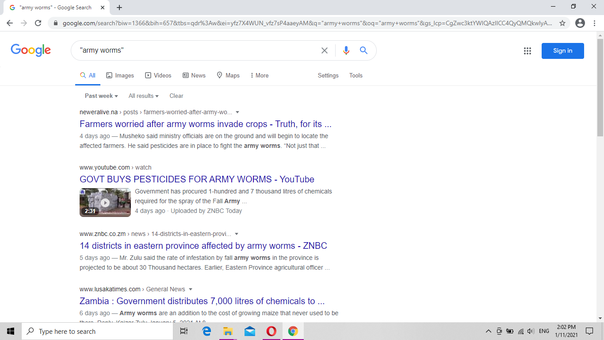The height and width of the screenshot is (340, 604).
Task: Click the browser address bar URL
Action: 307,23
